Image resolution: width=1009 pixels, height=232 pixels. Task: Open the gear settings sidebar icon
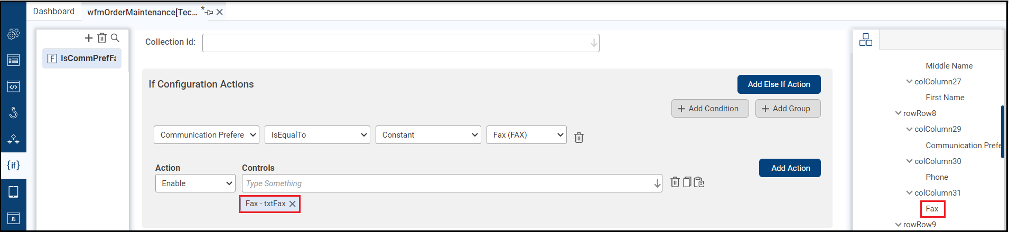pos(13,34)
